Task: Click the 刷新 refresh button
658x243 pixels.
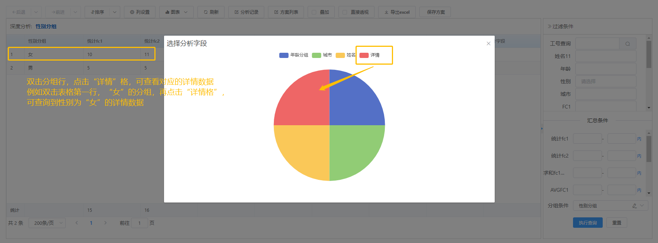Action: [x=211, y=12]
